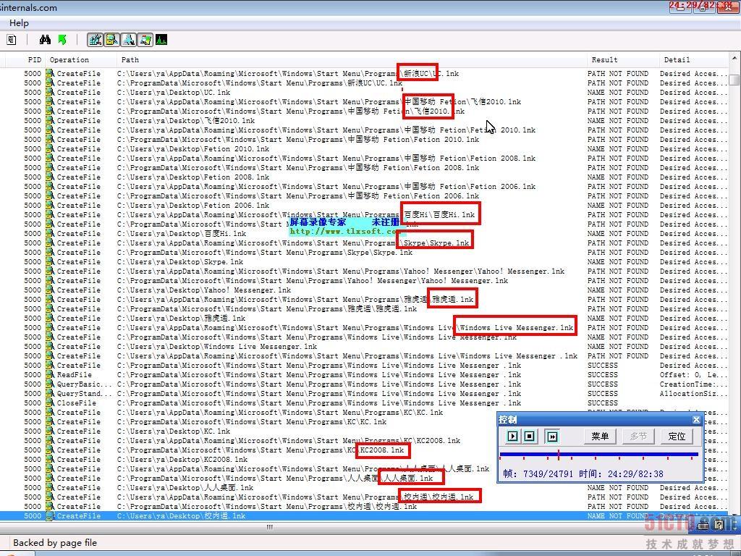Select path C:\Users\ya\Desktop\飞信2010.lnk
Image resolution: width=741 pixels, height=556 pixels.
click(x=186, y=121)
